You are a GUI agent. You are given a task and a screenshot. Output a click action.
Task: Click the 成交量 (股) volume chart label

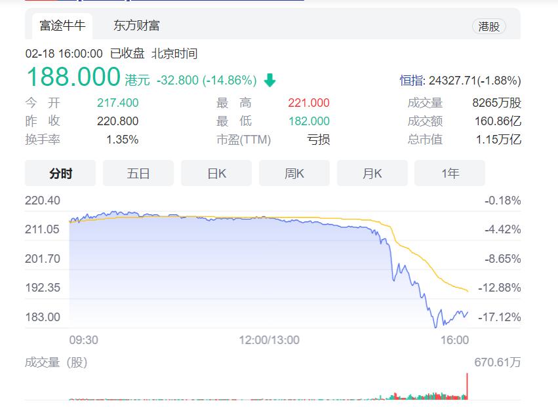coord(56,362)
